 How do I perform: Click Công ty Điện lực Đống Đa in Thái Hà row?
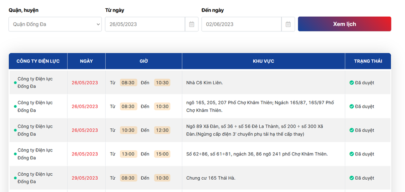click(x=35, y=178)
